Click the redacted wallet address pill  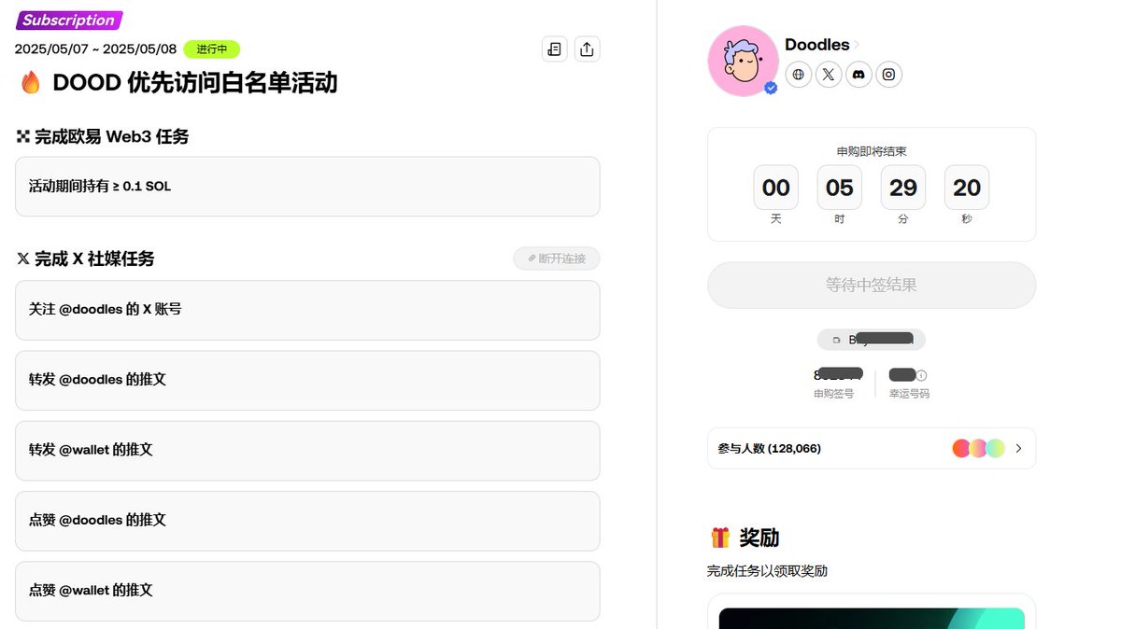[872, 340]
